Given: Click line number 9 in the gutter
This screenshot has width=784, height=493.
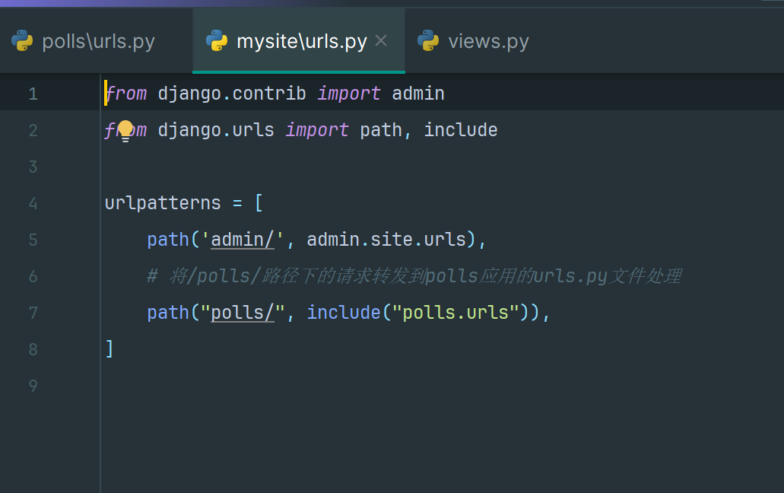Looking at the screenshot, I should [x=33, y=386].
